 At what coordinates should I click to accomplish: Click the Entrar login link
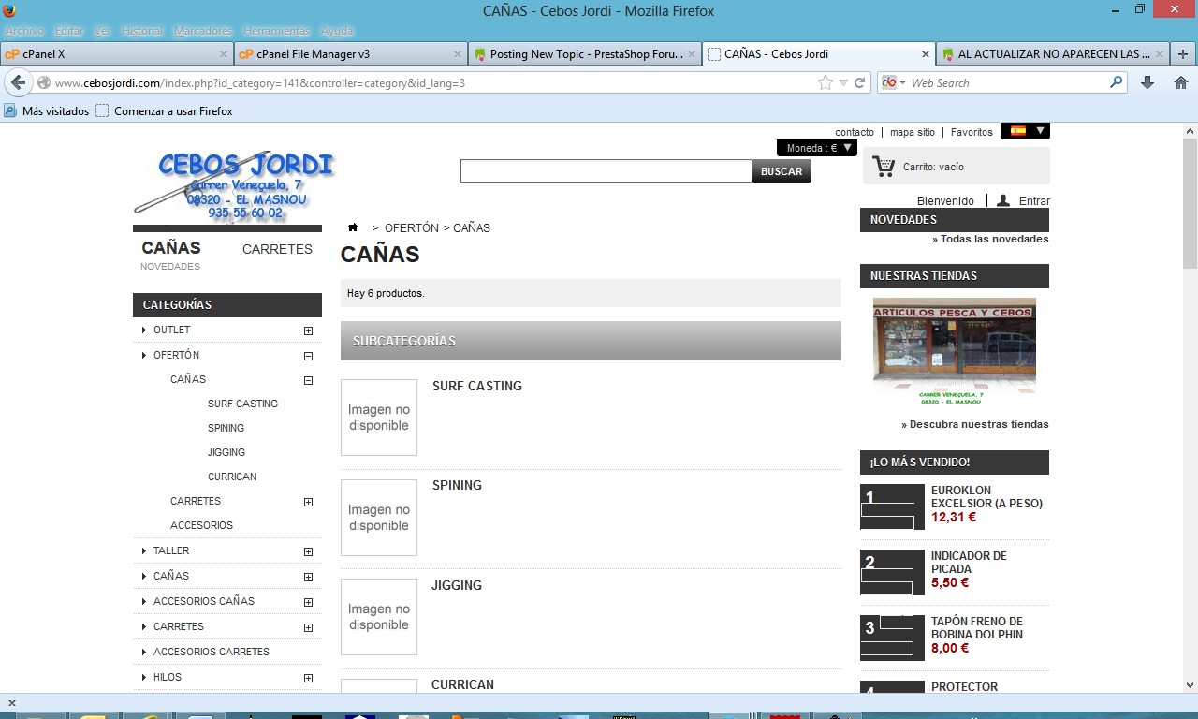click(x=1034, y=201)
